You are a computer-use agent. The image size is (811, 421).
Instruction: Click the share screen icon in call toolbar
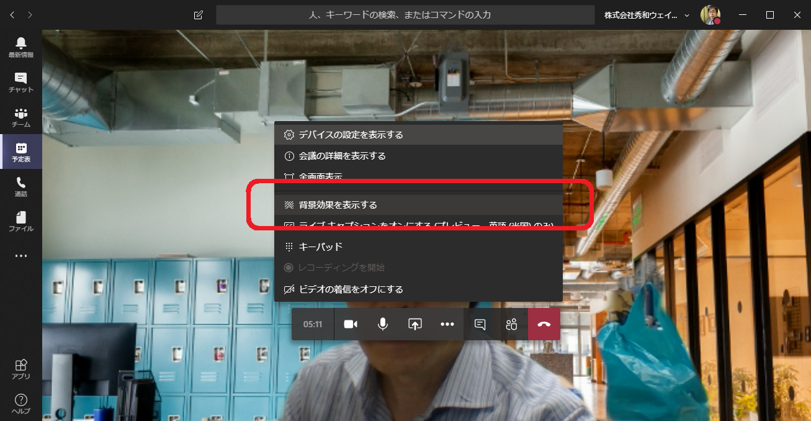[x=414, y=324]
